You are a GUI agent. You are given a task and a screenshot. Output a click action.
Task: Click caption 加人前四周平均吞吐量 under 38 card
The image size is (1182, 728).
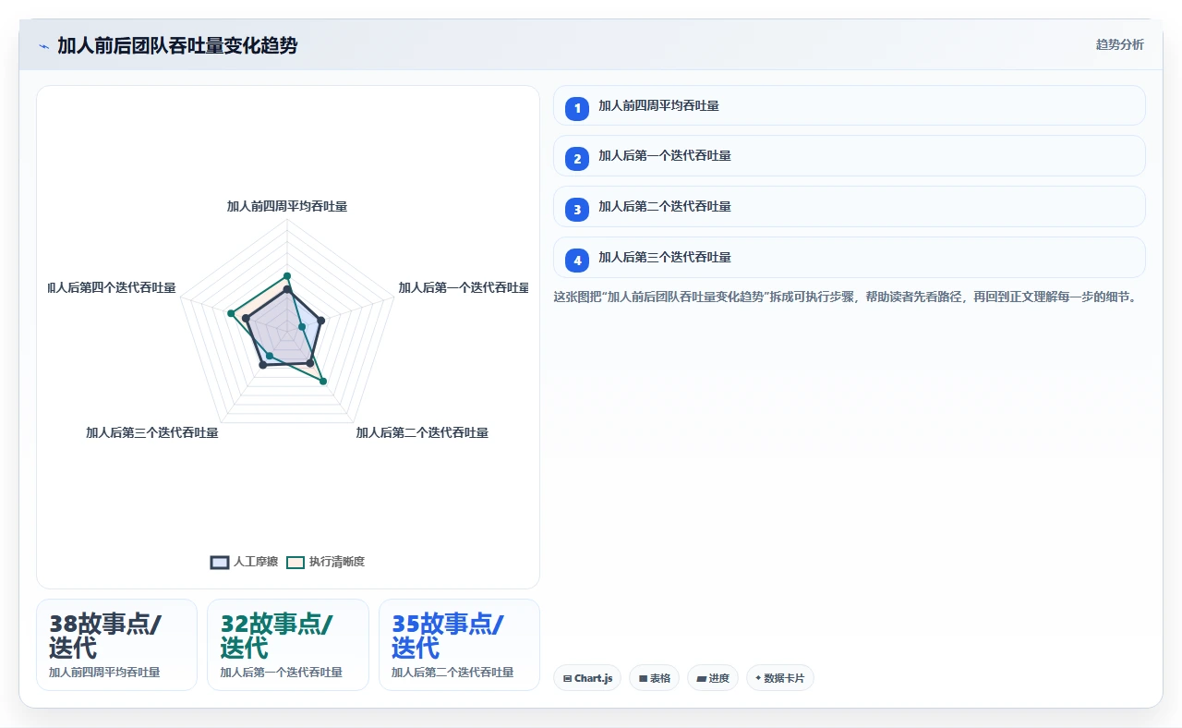104,673
